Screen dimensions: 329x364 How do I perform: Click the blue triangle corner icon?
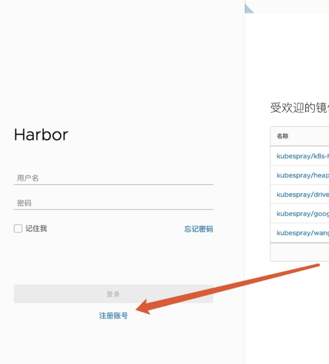click(x=248, y=9)
